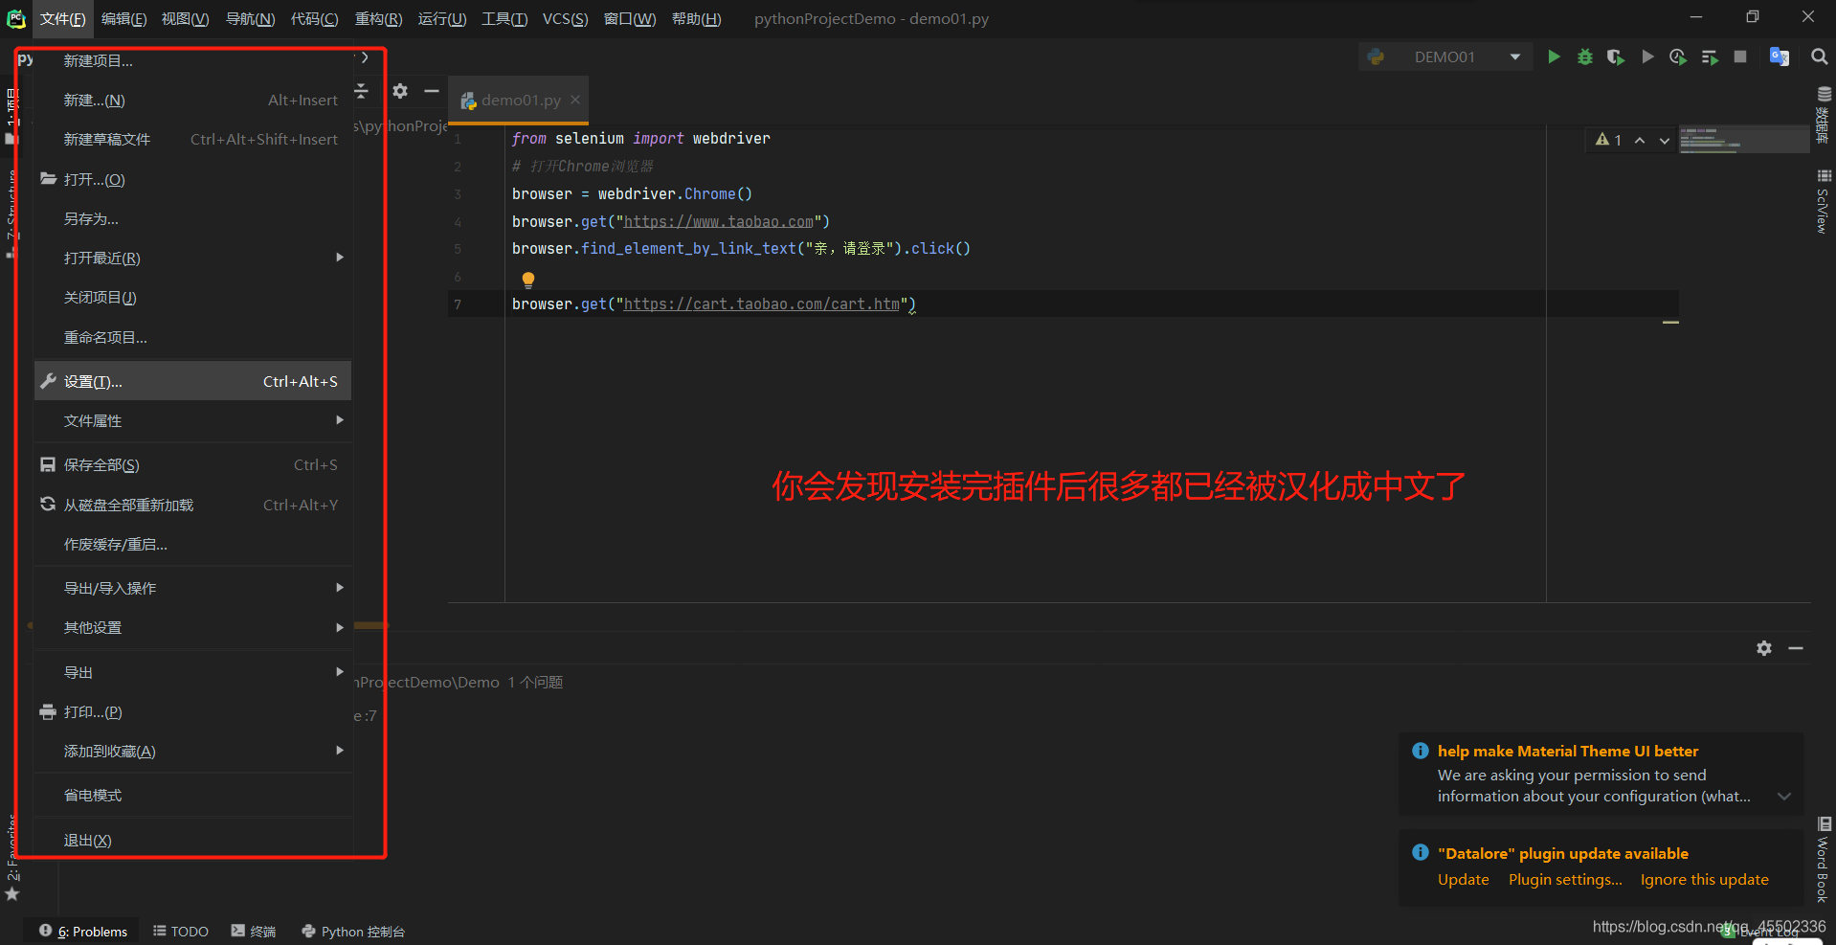Open Problems panel settings gear
This screenshot has height=945, width=1836.
(1764, 648)
